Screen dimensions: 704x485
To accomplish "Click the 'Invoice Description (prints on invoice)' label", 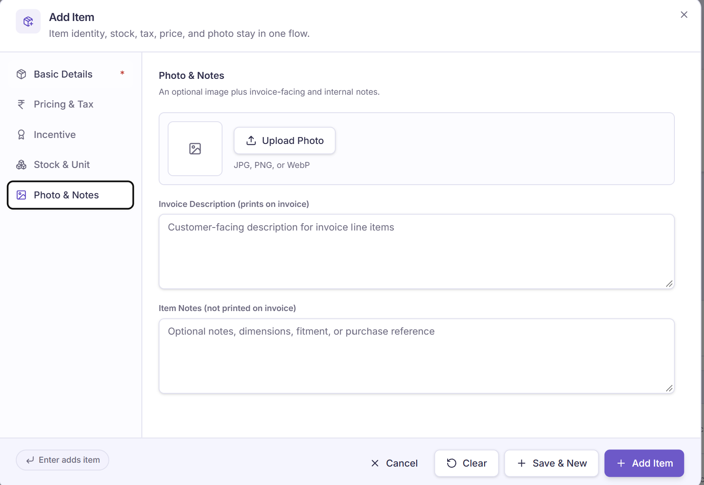I will [234, 204].
